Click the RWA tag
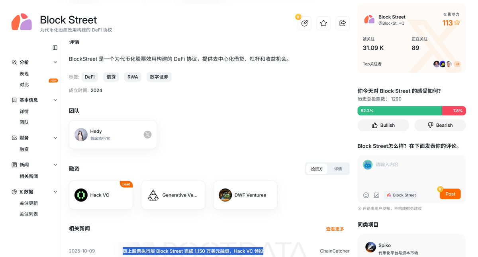Screen dimensions: 478x257 pos(133,77)
